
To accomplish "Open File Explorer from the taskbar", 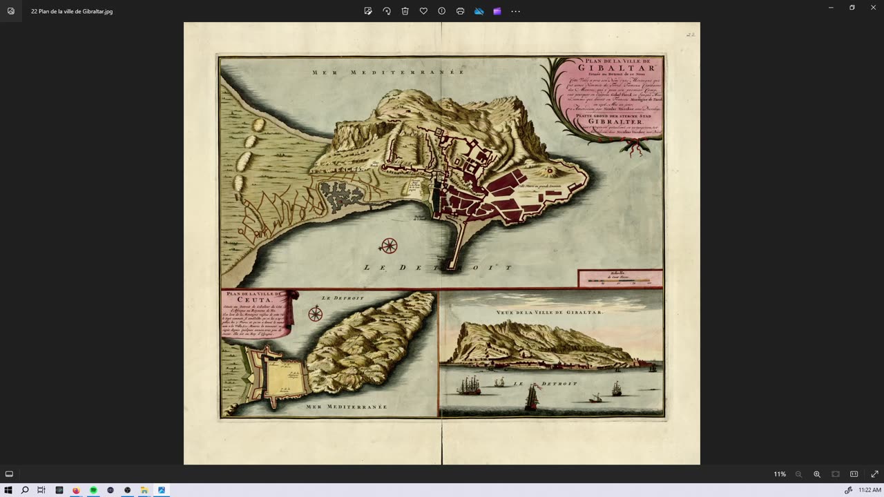I will 144,490.
